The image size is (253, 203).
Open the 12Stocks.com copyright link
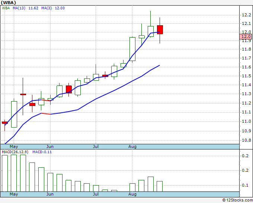pyautogui.click(x=237, y=200)
